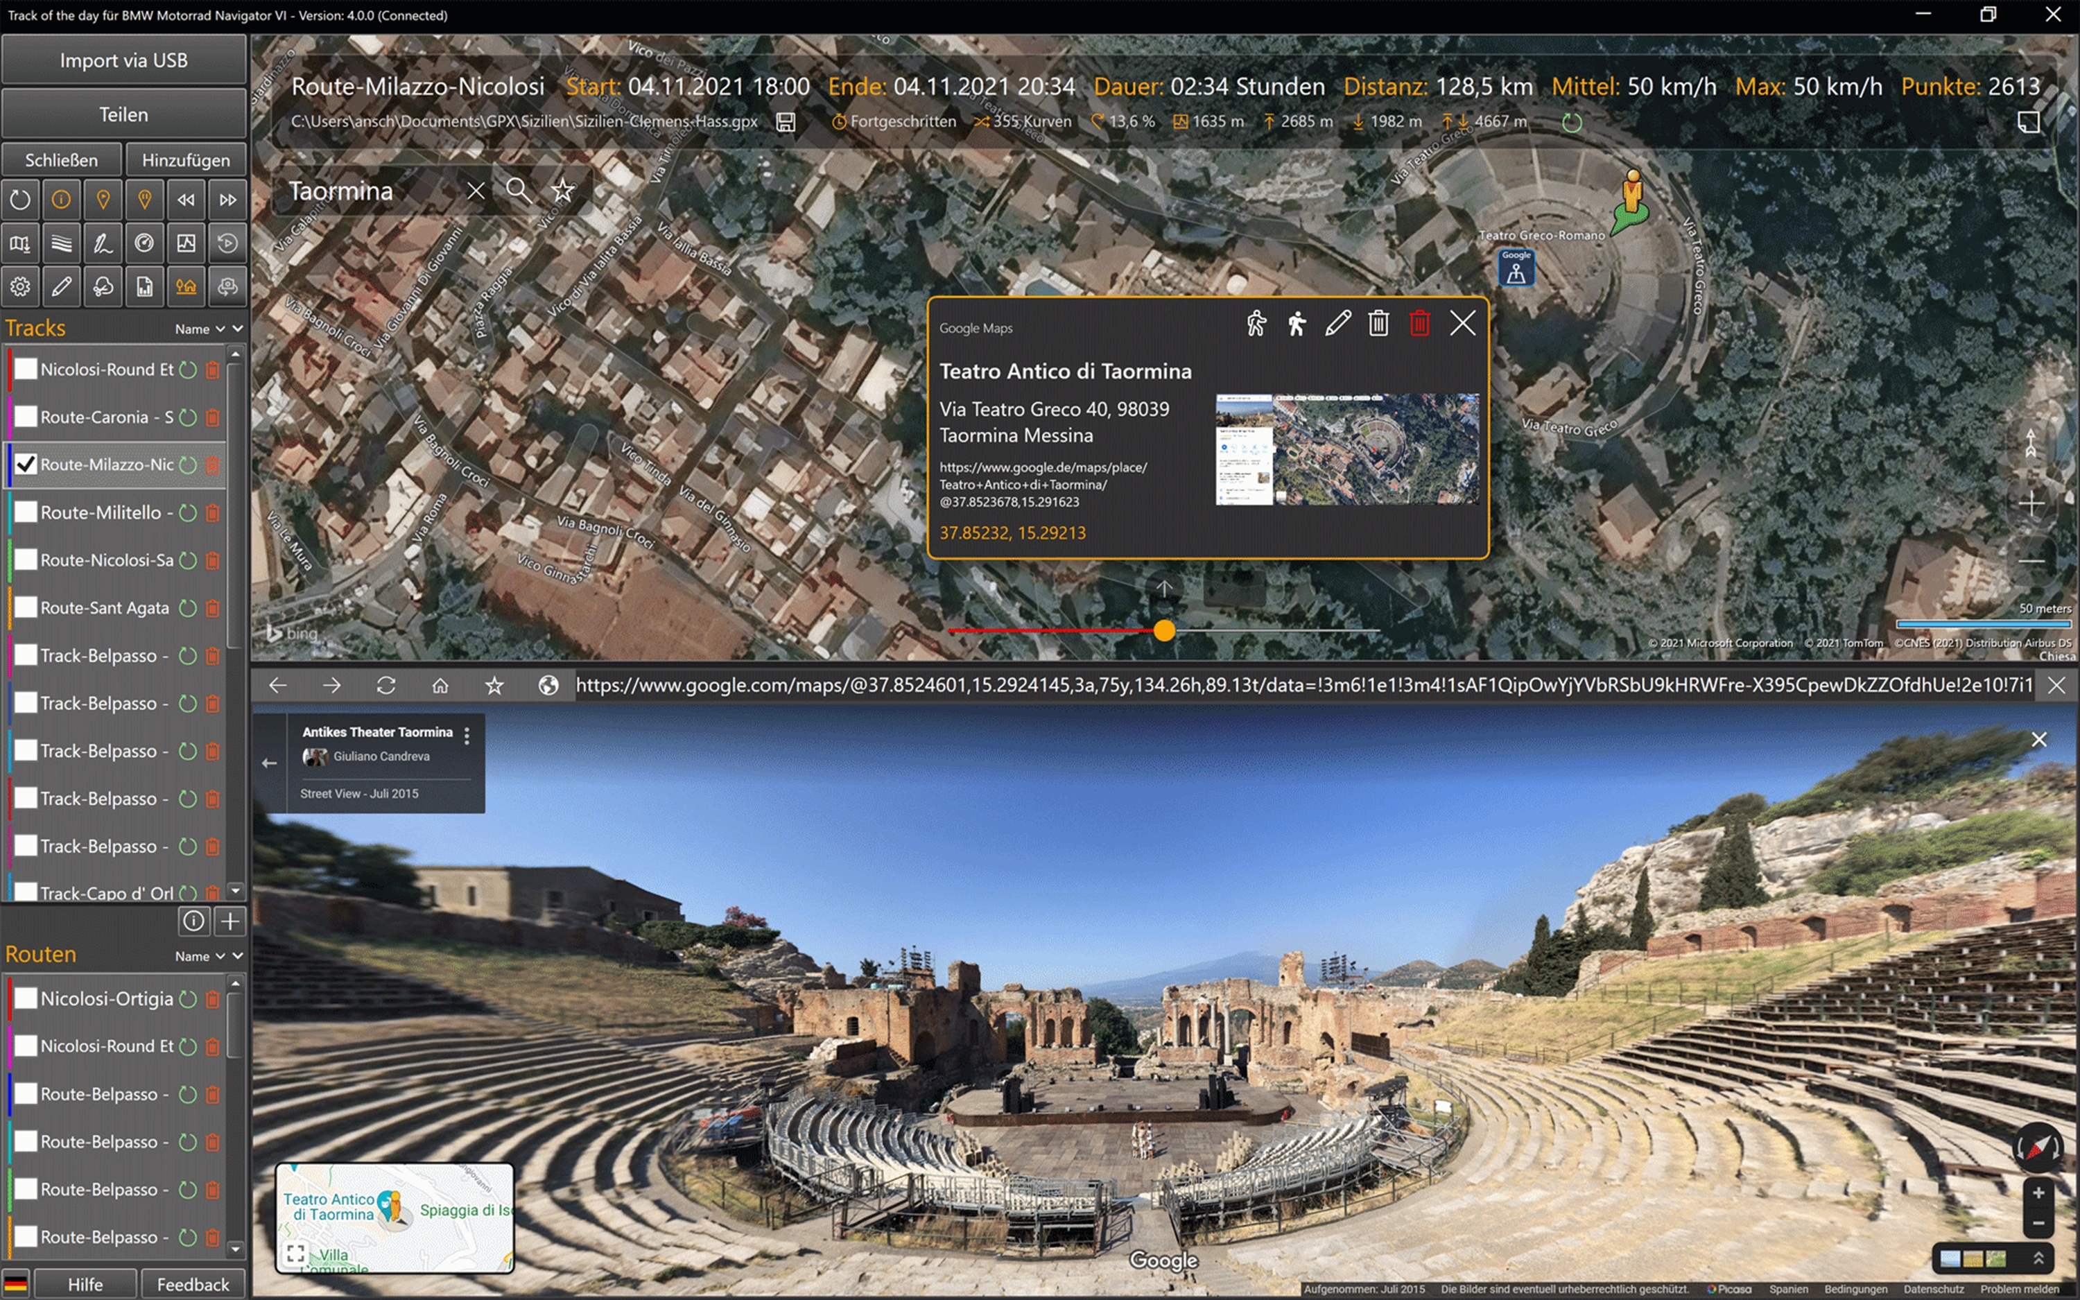Click the orange map slider handle
The width and height of the screenshot is (2080, 1300).
[1164, 631]
